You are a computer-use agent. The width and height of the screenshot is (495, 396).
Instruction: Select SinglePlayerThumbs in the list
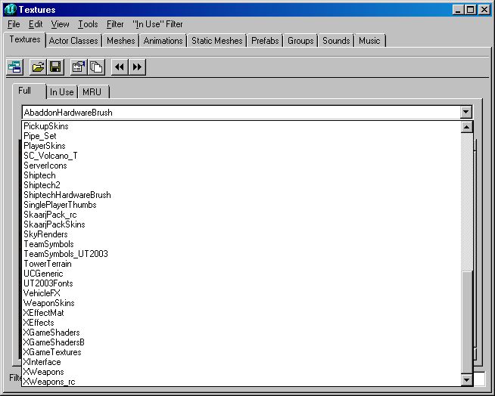tap(241, 205)
